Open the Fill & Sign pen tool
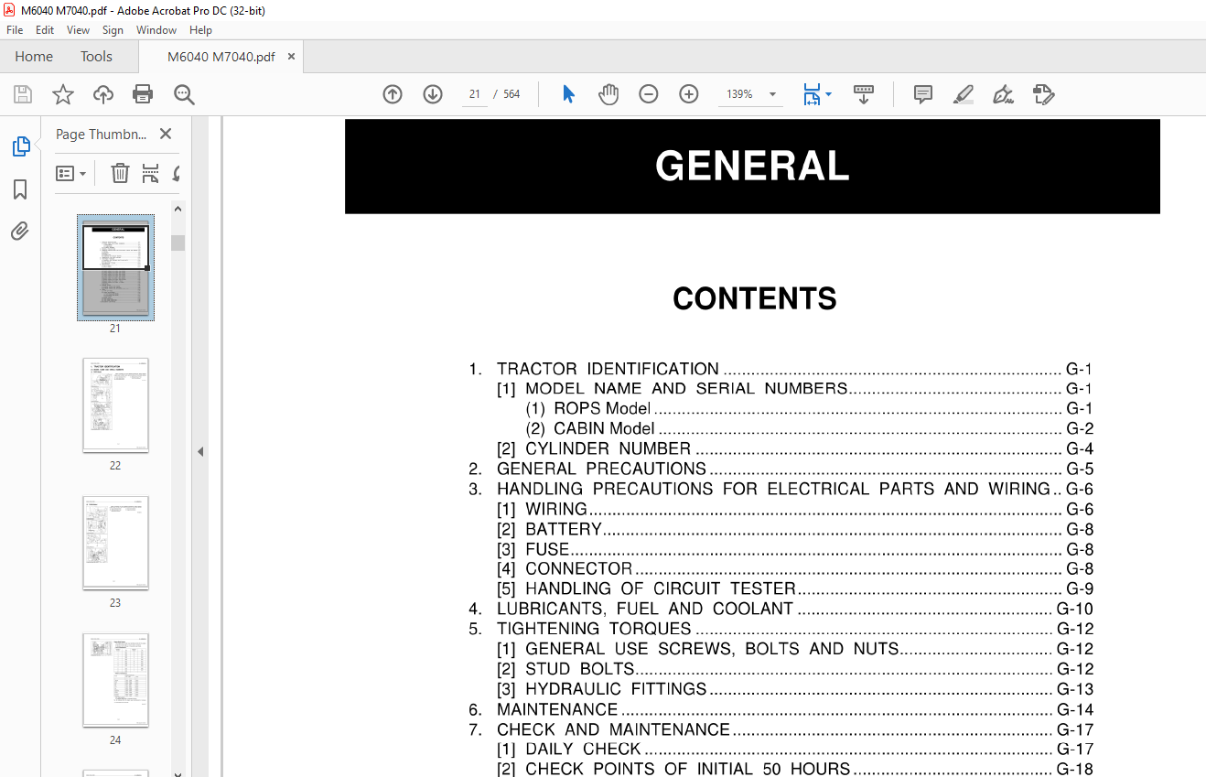This screenshot has width=1206, height=777. tap(1004, 94)
